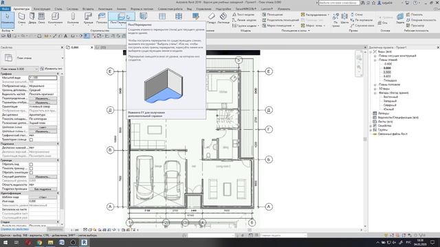Image resolution: width=440 pixels, height=247 pixels.
Task: Select Wall opening (Стена) tool in Проем panel
Action: (x=357, y=14)
